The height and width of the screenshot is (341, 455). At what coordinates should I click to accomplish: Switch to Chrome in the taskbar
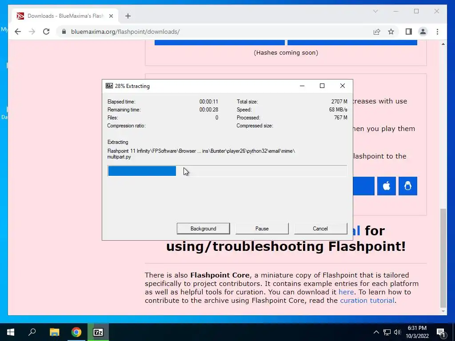pos(76,332)
